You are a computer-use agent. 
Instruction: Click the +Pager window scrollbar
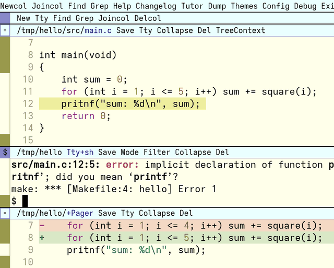(x=5, y=243)
